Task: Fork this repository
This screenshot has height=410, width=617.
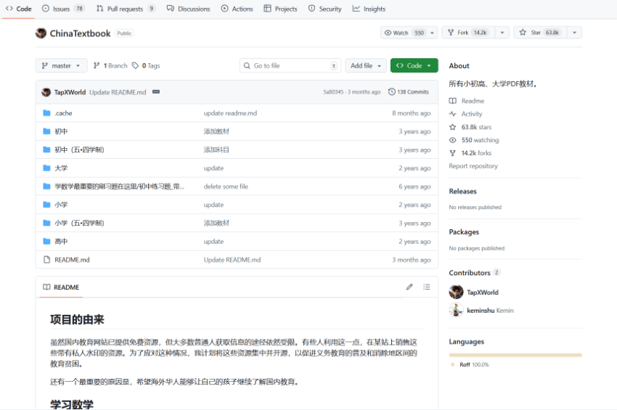Action: pyautogui.click(x=469, y=33)
